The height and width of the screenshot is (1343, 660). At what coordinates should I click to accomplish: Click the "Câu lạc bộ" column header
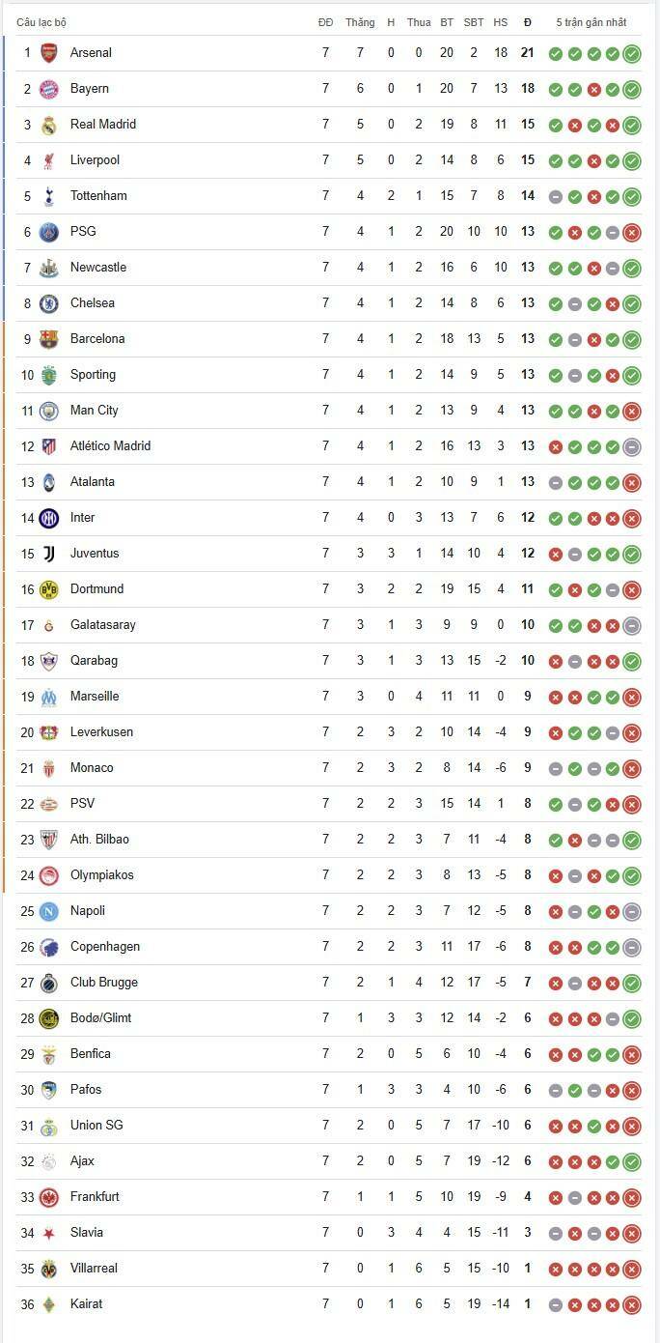[x=41, y=22]
